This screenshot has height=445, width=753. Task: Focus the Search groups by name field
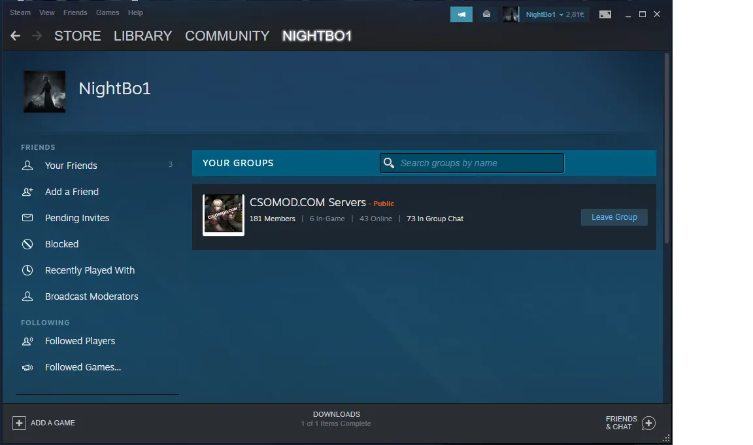471,163
